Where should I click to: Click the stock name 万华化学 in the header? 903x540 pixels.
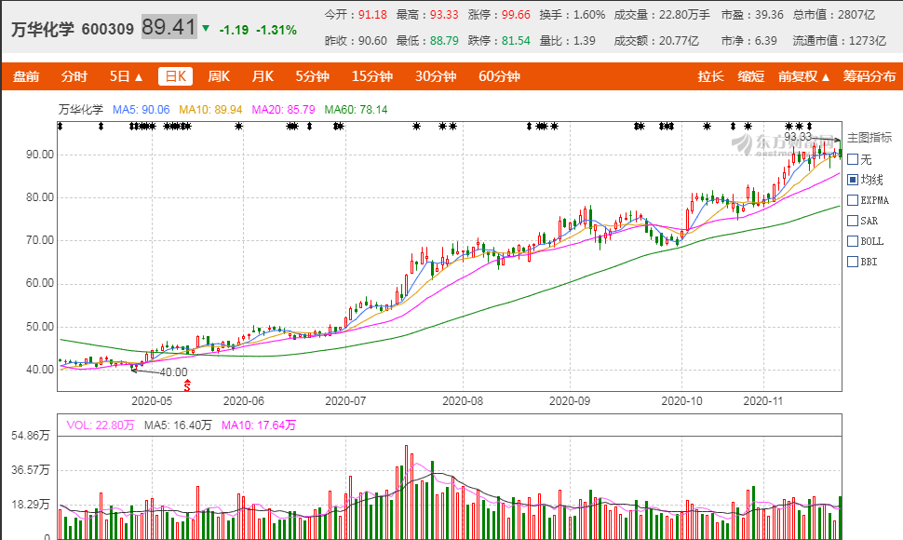(43, 29)
